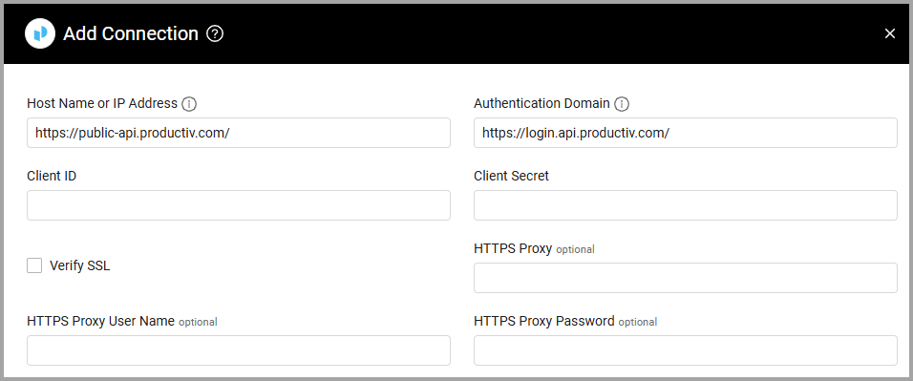The height and width of the screenshot is (381, 913).
Task: Click the HTTPS Proxy User Name field
Action: pos(239,350)
